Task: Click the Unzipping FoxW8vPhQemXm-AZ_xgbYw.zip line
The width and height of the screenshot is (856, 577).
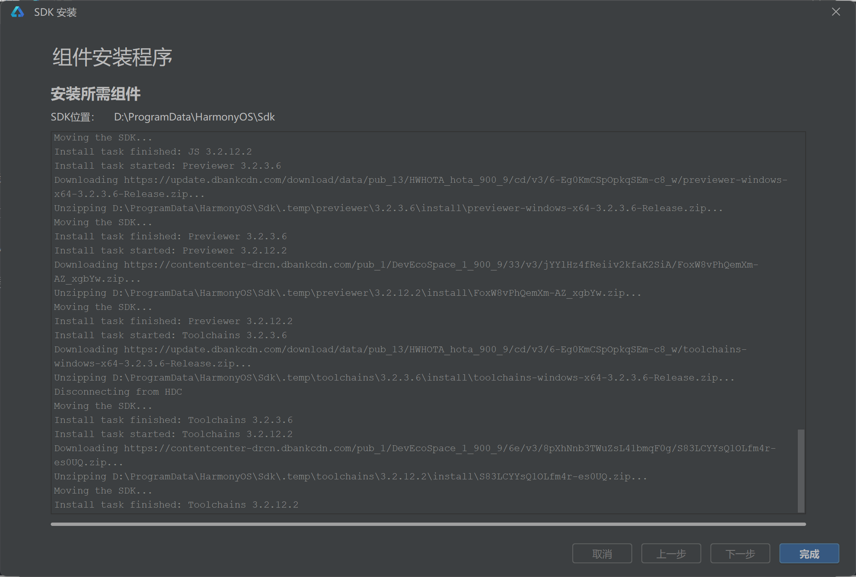Action: point(348,293)
